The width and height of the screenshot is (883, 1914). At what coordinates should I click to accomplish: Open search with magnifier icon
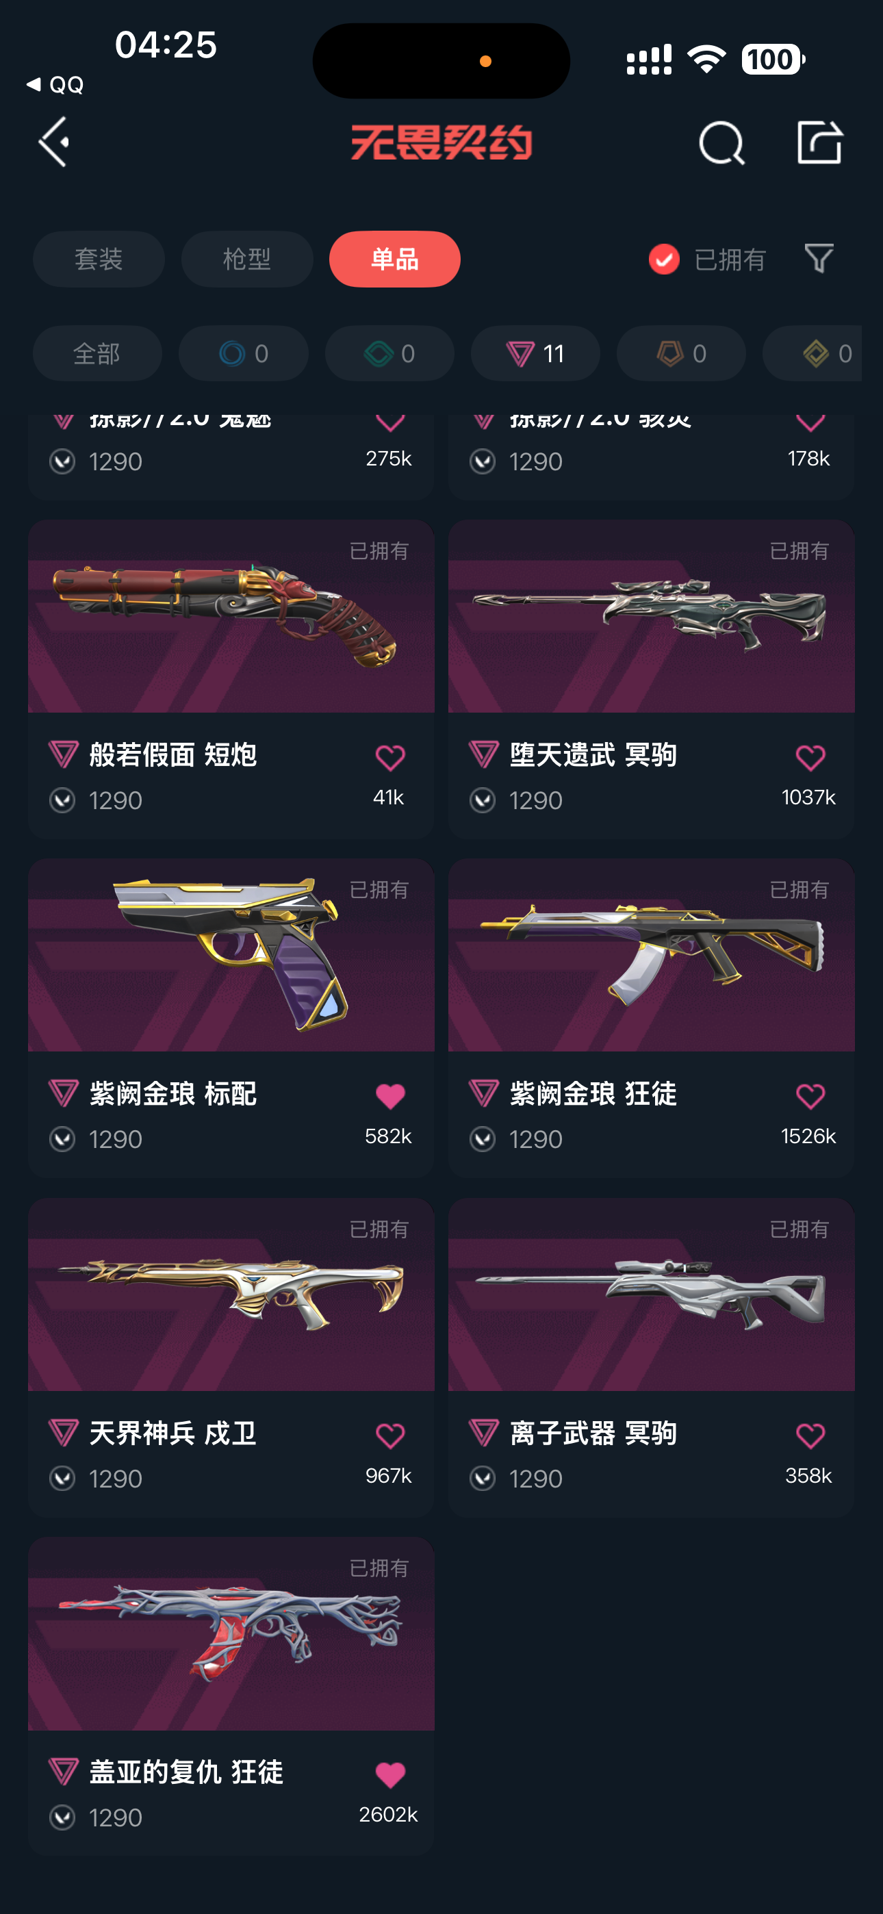(x=721, y=142)
